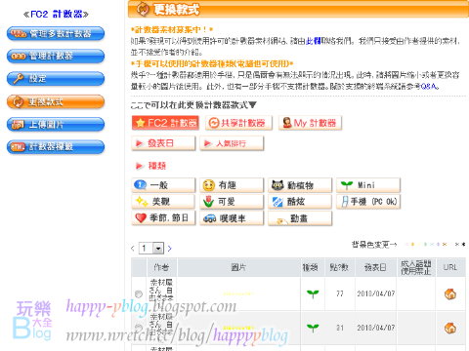The height and width of the screenshot is (351, 469).
Task: Sort by 人氣排行 button
Action: click(x=232, y=143)
